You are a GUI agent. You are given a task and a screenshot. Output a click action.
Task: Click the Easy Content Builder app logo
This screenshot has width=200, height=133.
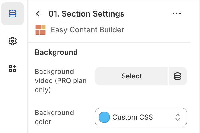click(40, 30)
